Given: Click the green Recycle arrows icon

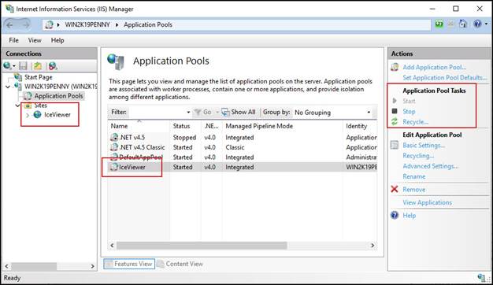Looking at the screenshot, I should click(395, 121).
